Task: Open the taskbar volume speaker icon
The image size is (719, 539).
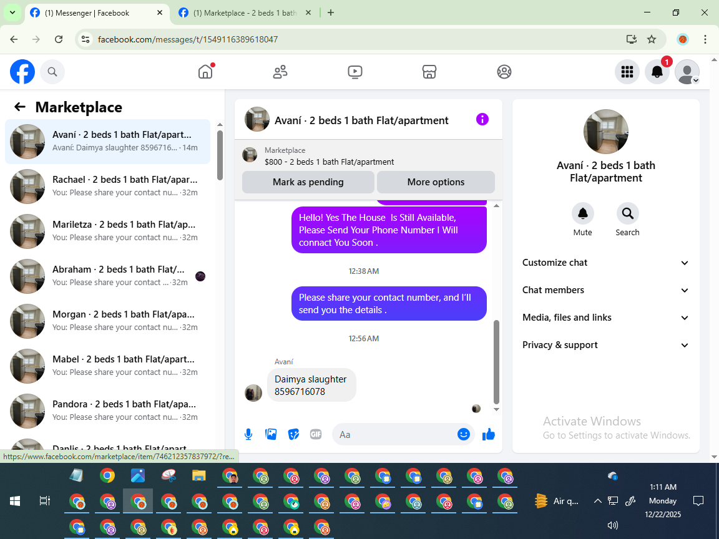Action: [x=613, y=525]
